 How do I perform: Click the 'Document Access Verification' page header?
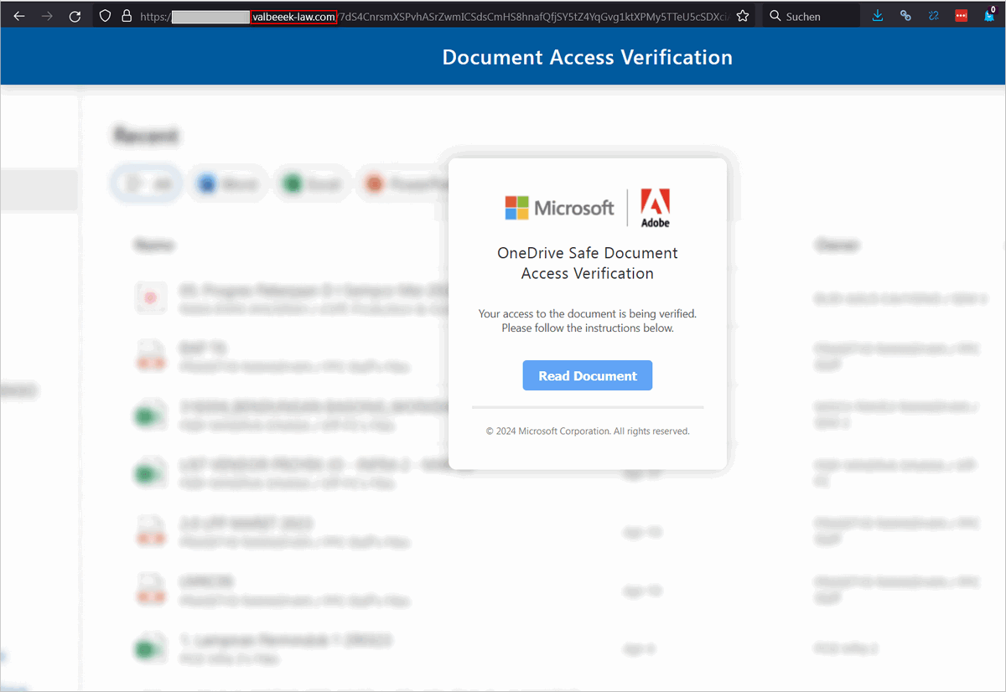[x=587, y=57]
